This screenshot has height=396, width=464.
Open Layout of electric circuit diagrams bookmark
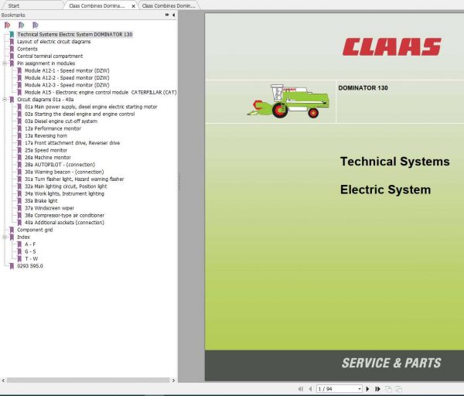pos(54,42)
